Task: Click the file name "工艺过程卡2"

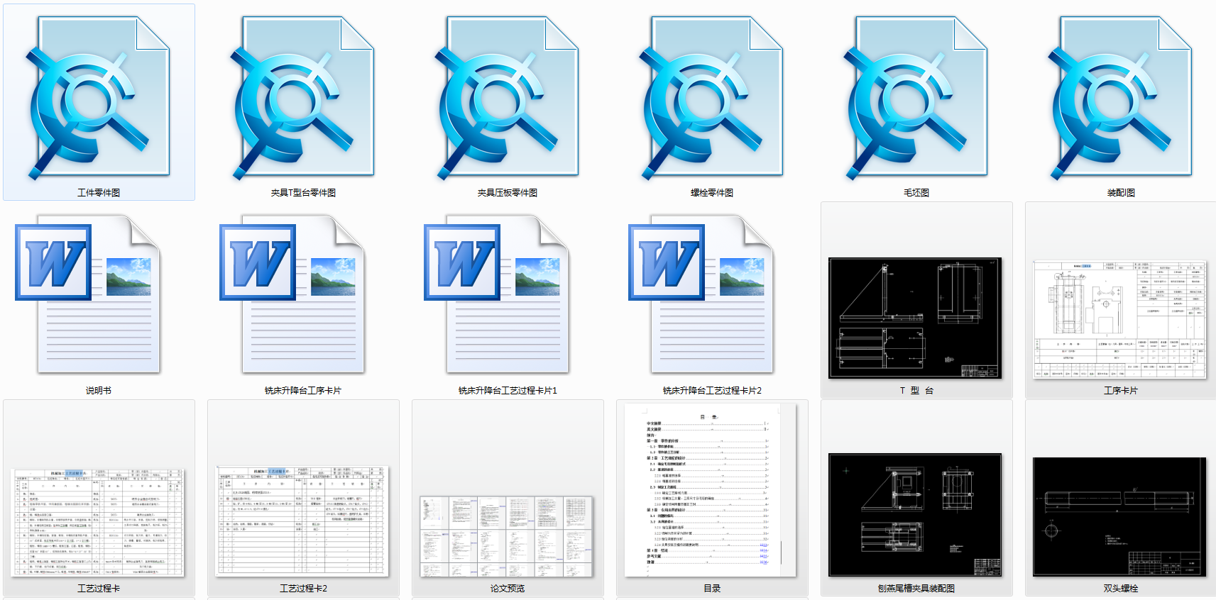Action: pos(303,589)
